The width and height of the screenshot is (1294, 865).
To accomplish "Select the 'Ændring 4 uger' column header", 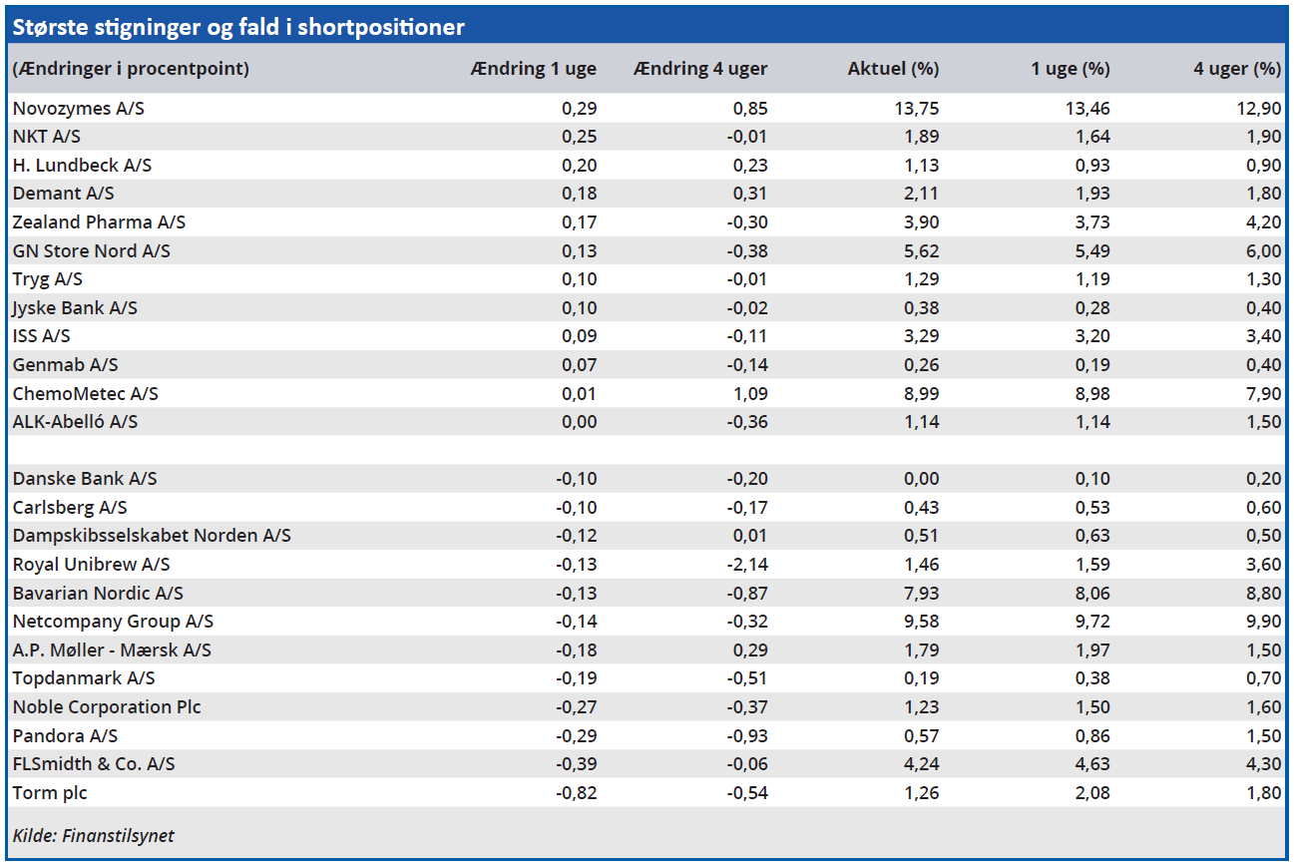I will (x=699, y=69).
